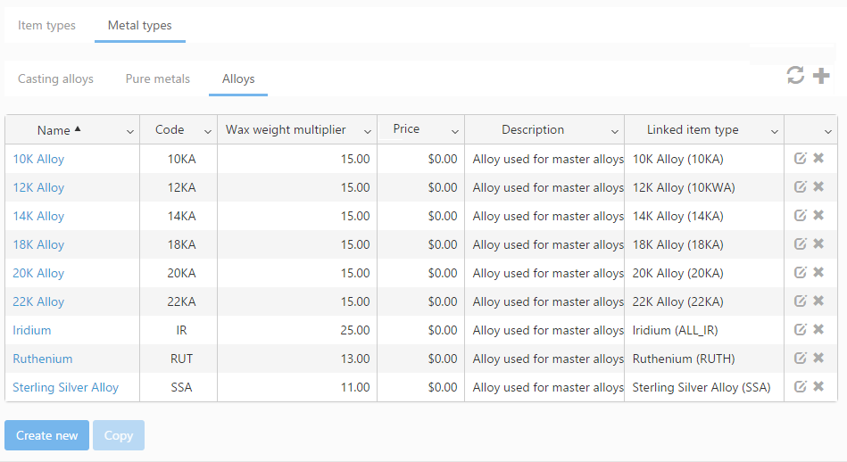847x462 pixels.
Task: Delete the 12K Alloy row
Action: pos(818,187)
